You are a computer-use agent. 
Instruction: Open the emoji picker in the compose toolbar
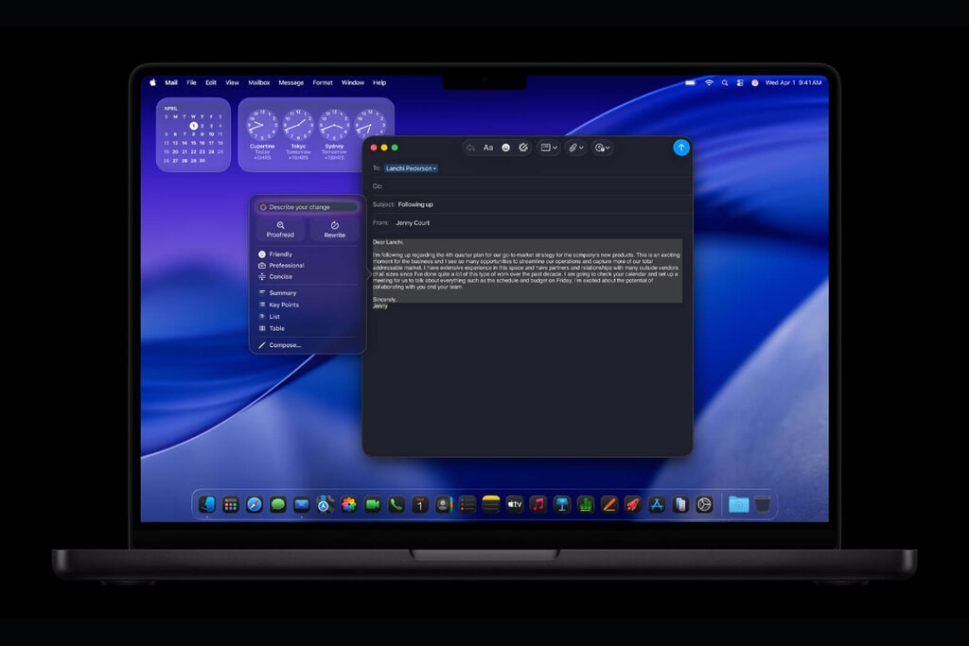506,148
